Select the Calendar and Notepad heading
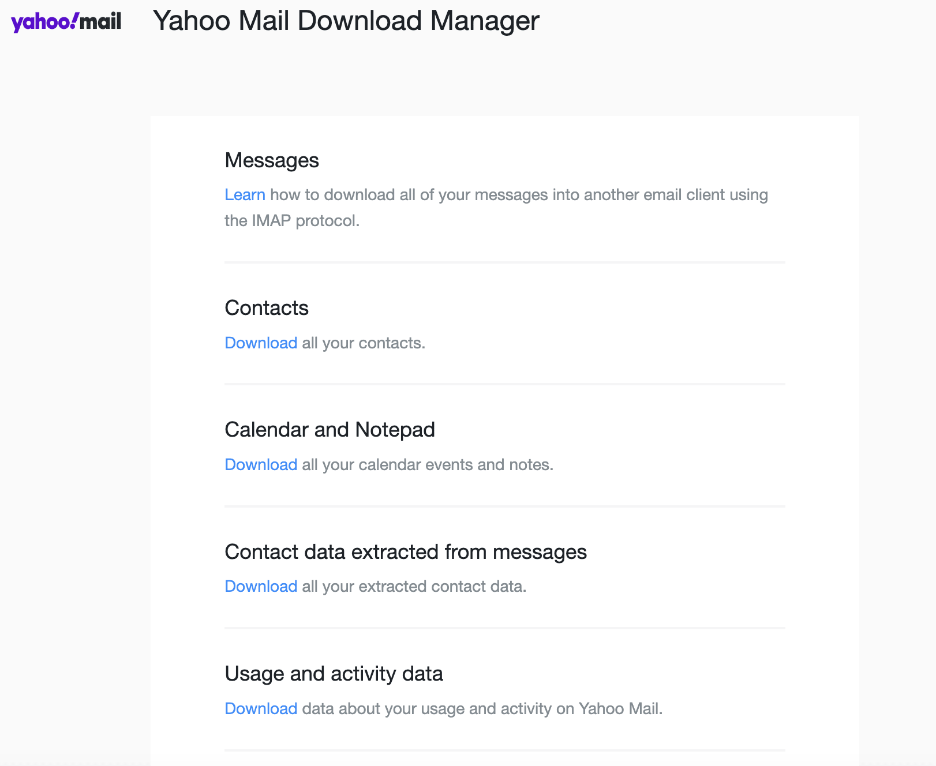This screenshot has width=936, height=766. pyautogui.click(x=330, y=430)
